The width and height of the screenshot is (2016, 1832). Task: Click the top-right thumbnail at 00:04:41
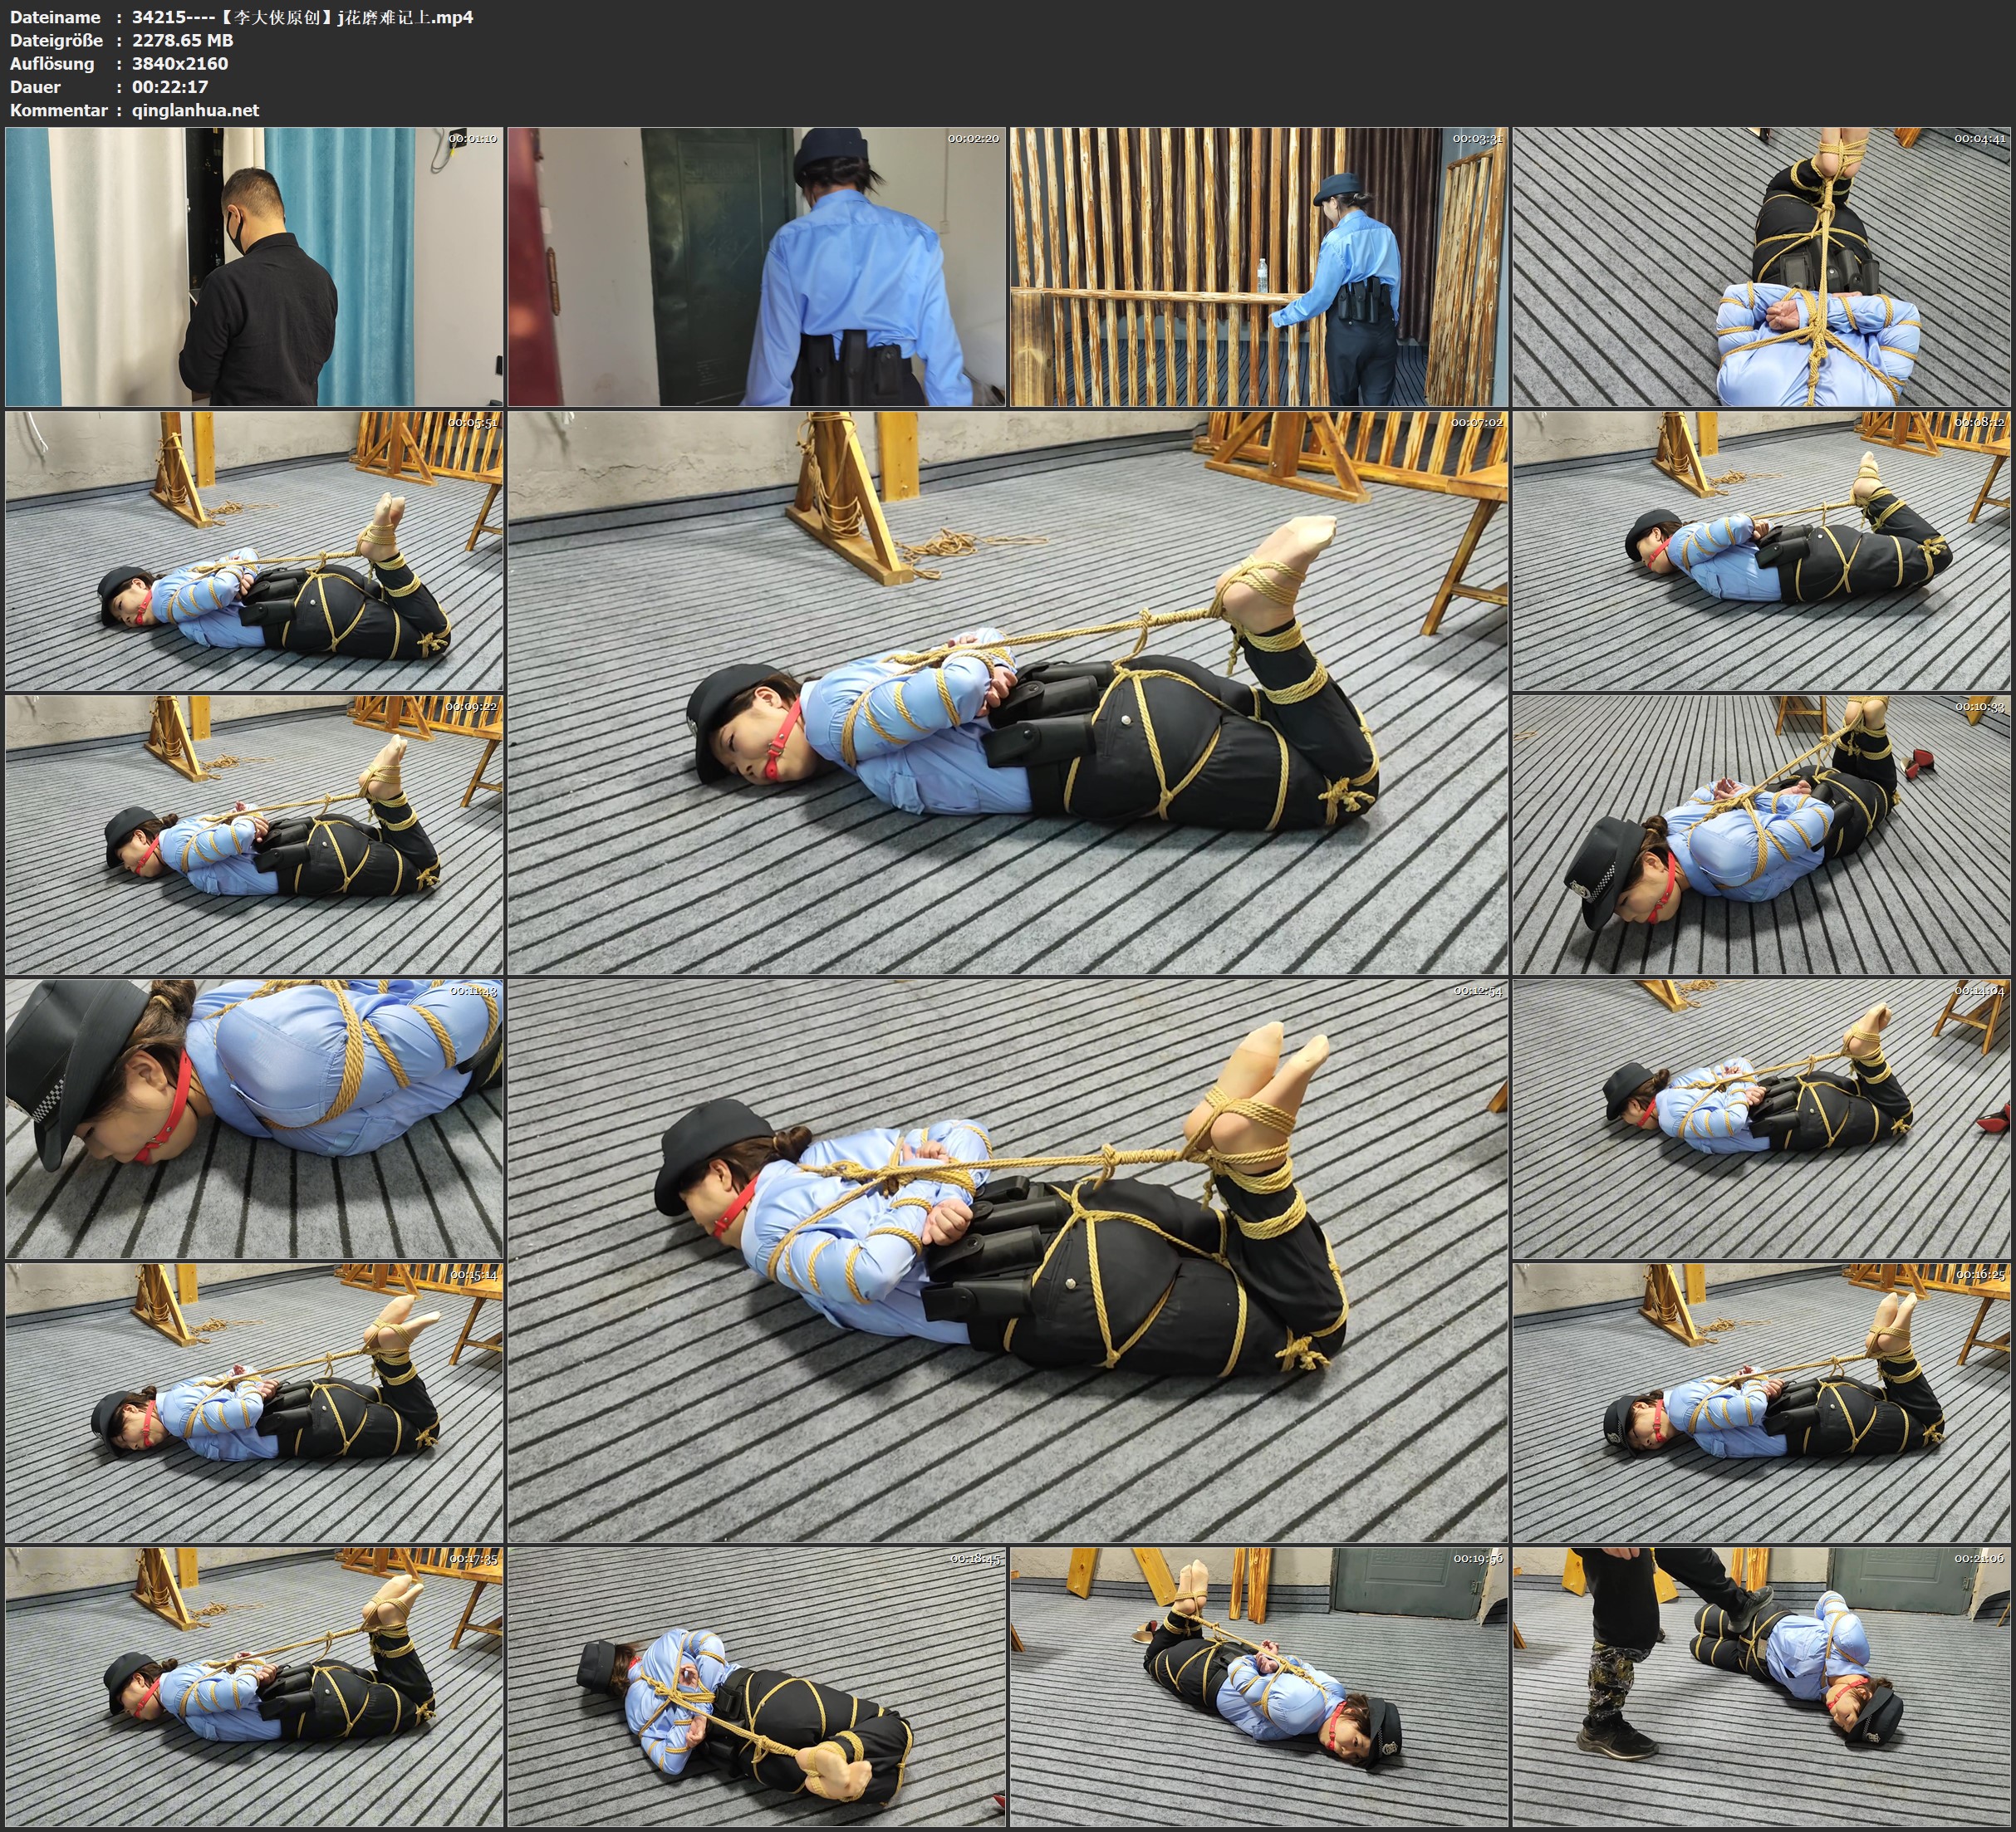1760,267
